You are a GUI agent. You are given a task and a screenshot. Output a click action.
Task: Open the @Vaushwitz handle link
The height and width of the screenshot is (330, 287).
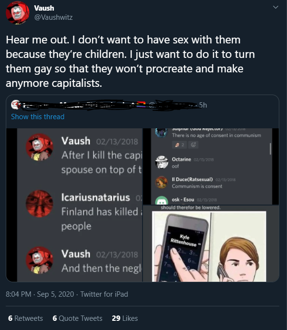(x=53, y=17)
